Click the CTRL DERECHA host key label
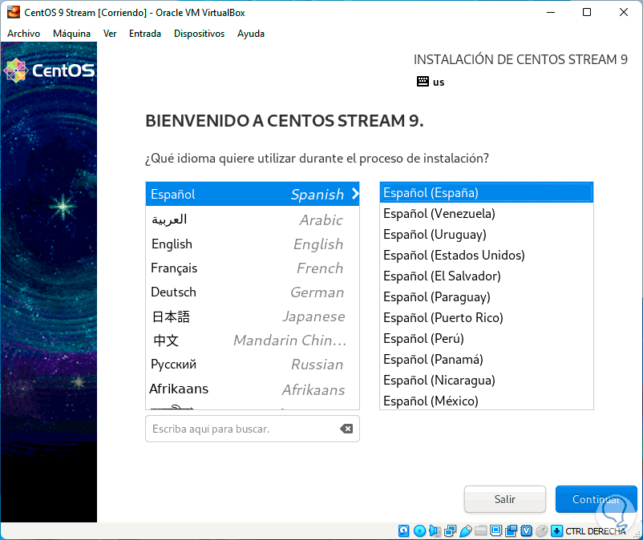This screenshot has height=540, width=643. (596, 531)
